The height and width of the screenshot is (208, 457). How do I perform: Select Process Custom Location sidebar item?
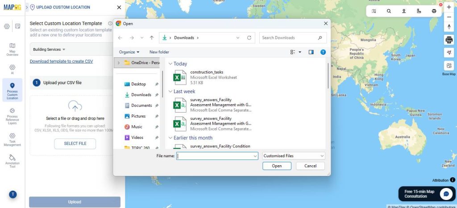pyautogui.click(x=12, y=90)
